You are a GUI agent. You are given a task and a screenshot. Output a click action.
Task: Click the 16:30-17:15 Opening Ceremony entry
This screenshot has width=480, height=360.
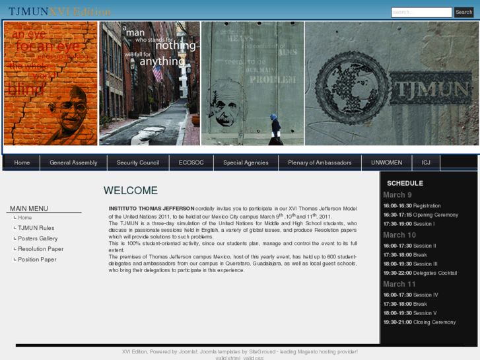(x=421, y=215)
